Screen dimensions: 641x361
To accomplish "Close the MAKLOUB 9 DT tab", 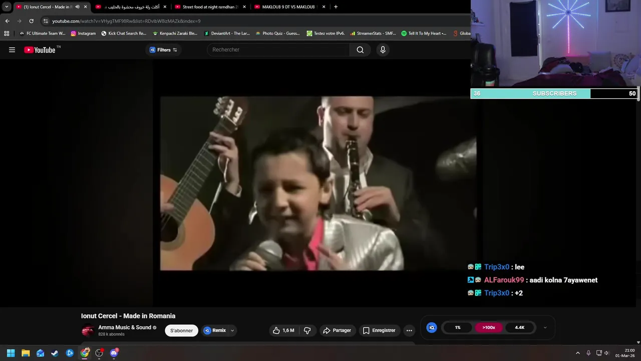I will pos(324,7).
